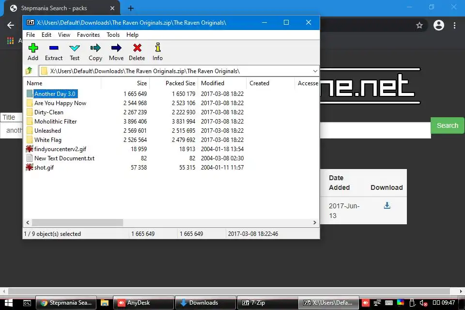Click the 7-Zip scroll left arrow

28,222
